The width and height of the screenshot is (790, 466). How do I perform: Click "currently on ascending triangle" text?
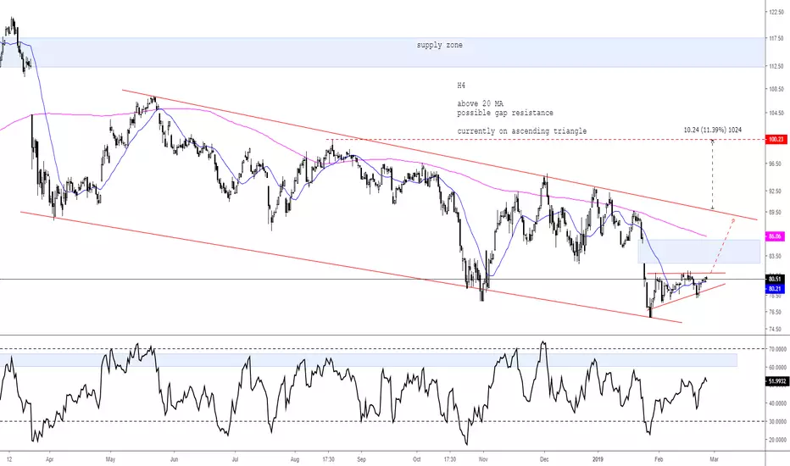522,131
